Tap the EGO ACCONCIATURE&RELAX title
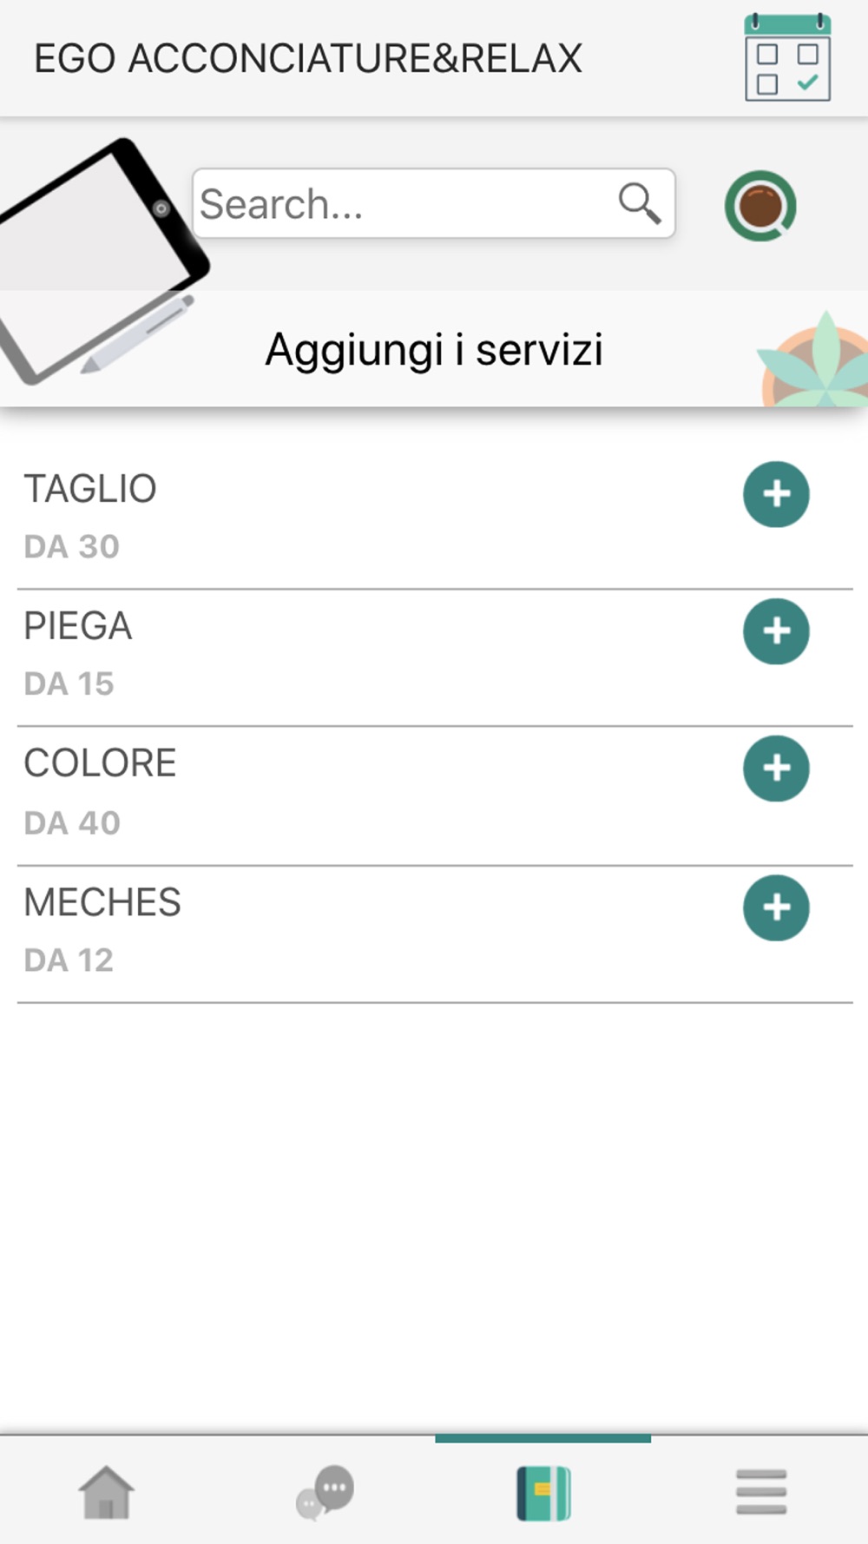Image resolution: width=868 pixels, height=1544 pixels. point(308,58)
